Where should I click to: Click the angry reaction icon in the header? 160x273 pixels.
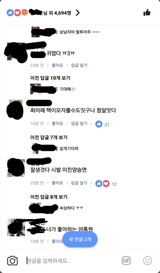click(x=25, y=13)
